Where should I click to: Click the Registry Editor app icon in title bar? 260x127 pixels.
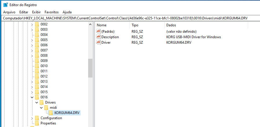pyautogui.click(x=5, y=5)
